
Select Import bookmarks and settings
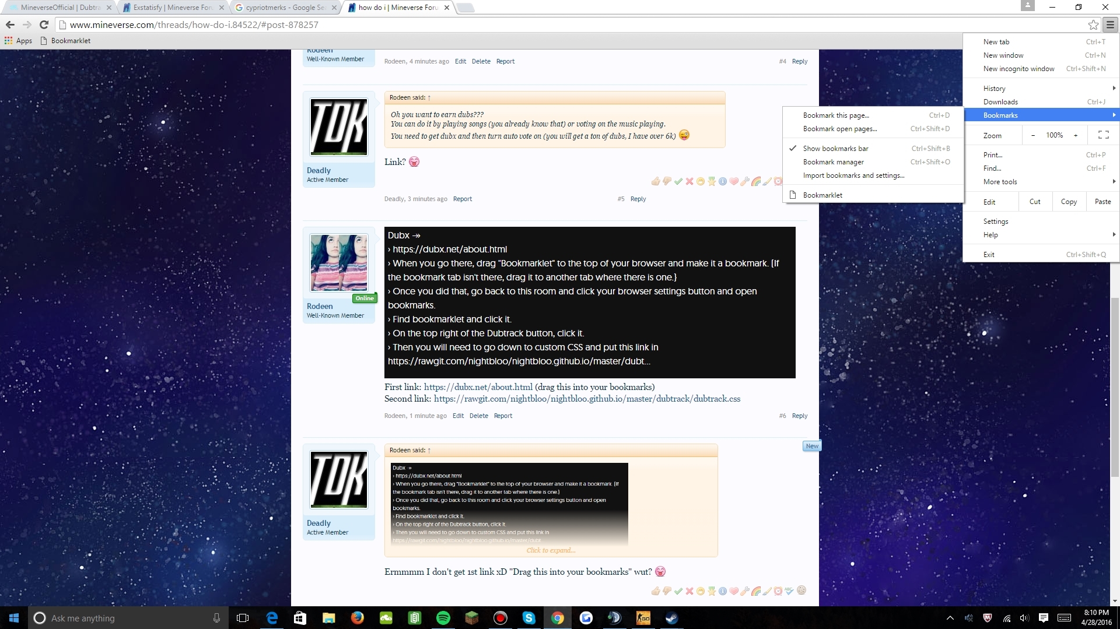click(x=873, y=175)
